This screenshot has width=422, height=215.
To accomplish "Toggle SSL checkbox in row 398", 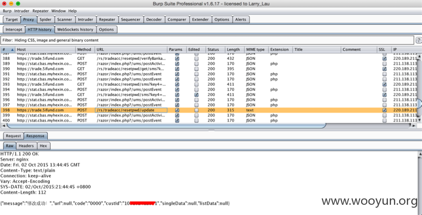I will 384,110.
